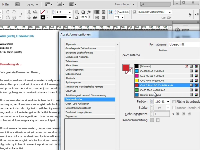Wrap text around bounding box icon
The width and height of the screenshot is (200, 150).
point(103,12)
